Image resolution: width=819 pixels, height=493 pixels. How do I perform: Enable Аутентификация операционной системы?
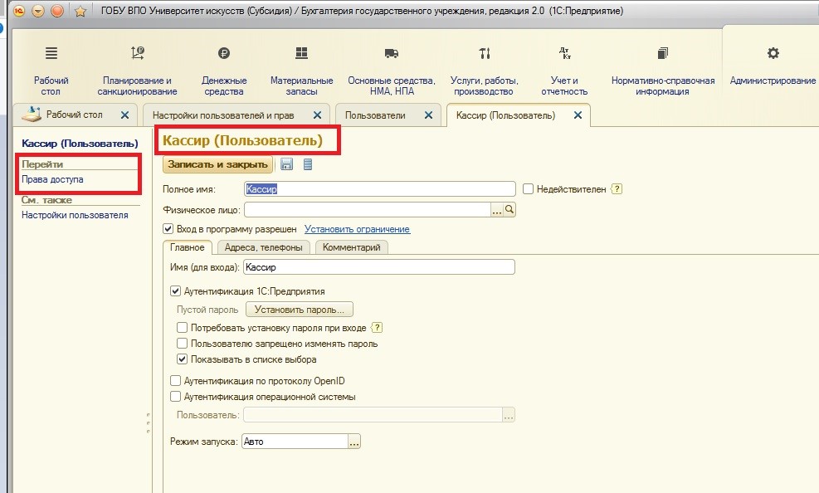pos(176,397)
